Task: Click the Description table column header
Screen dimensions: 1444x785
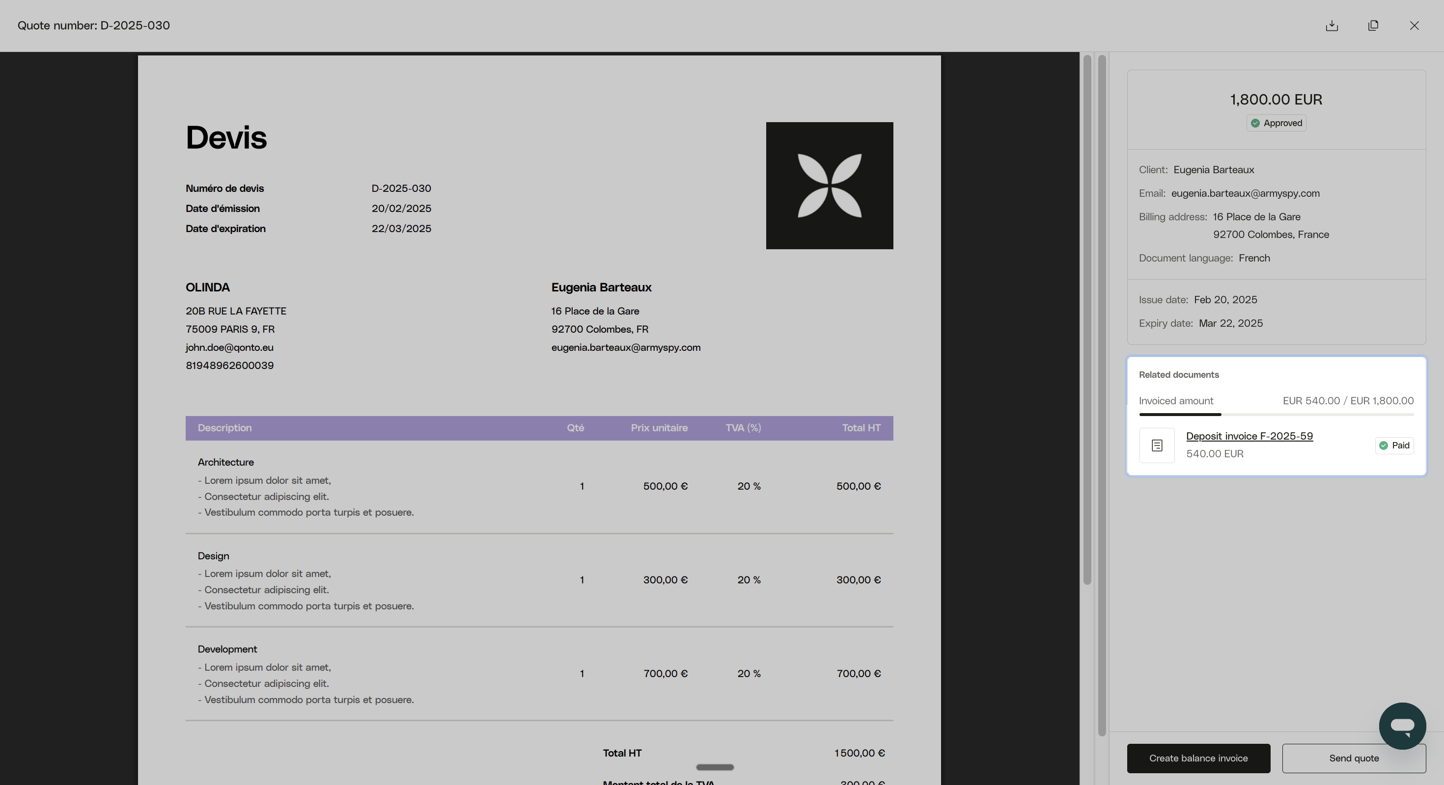Action: [x=225, y=428]
